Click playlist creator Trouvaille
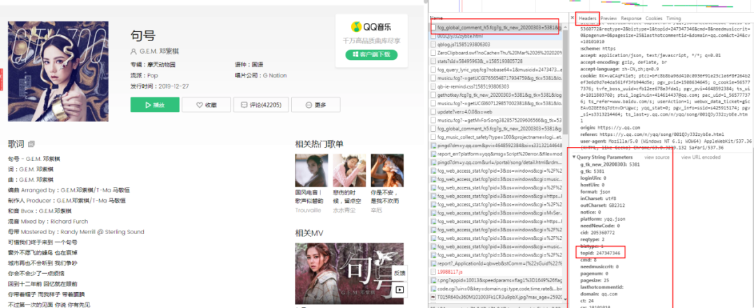This screenshot has height=308, width=754. pyautogui.click(x=308, y=210)
